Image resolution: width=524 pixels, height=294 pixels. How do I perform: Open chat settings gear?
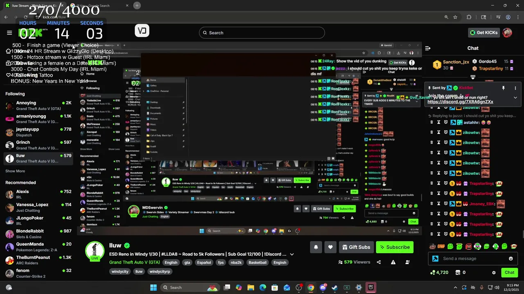494,272
